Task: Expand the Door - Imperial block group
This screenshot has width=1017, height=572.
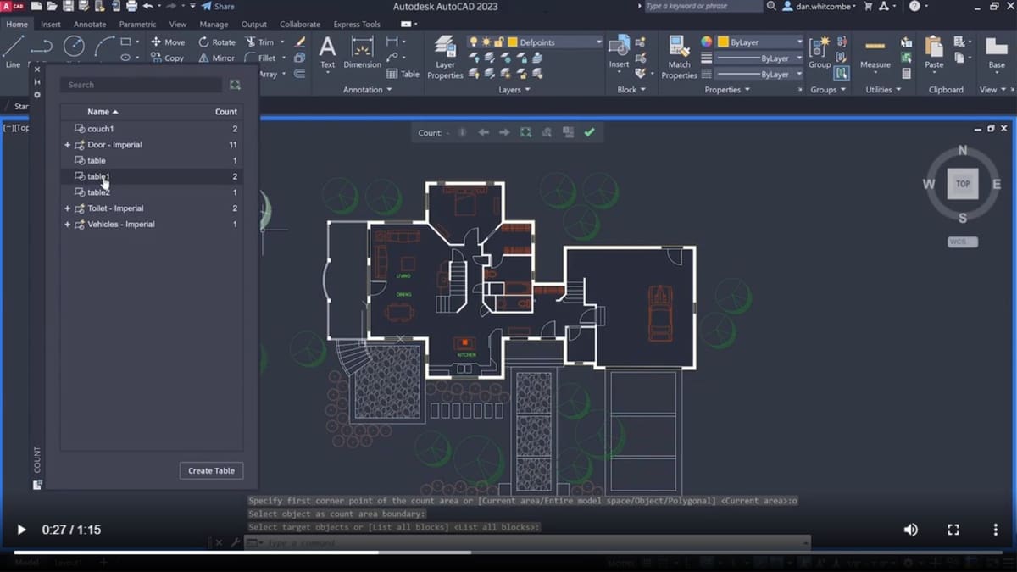Action: [x=67, y=145]
